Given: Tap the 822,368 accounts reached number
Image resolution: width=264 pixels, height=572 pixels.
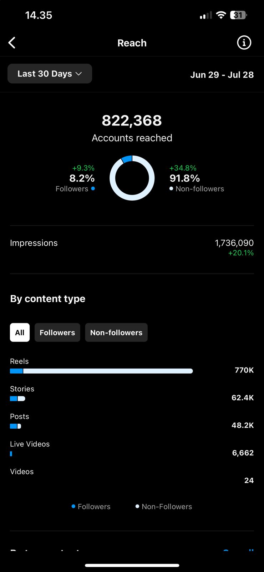Looking at the screenshot, I should pyautogui.click(x=132, y=120).
